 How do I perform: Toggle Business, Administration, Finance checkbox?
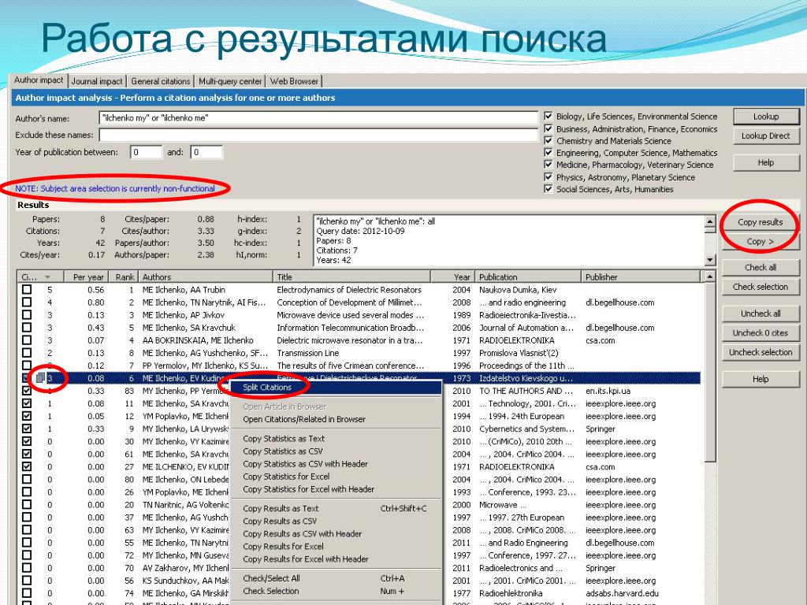pos(549,128)
